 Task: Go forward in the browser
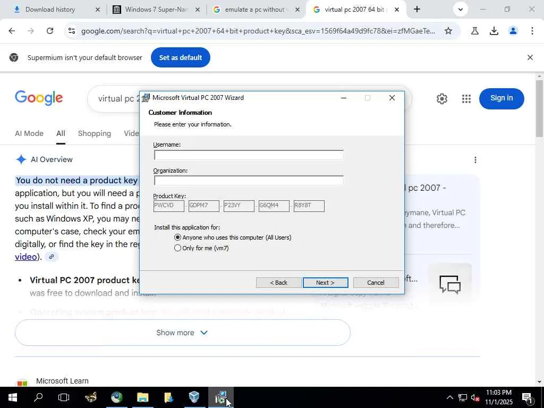(x=31, y=31)
